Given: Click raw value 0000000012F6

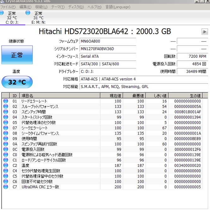Looking at the screenshot, I should [188, 149].
